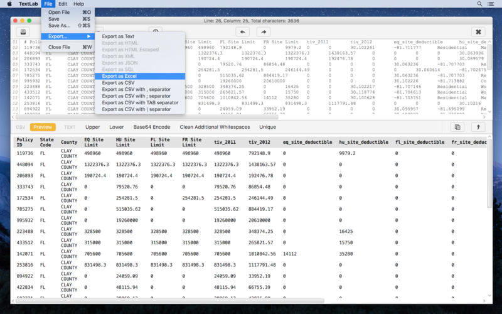Screen dimensions: 502x314
Task: Click the State Code column header
Action: [x=46, y=142]
